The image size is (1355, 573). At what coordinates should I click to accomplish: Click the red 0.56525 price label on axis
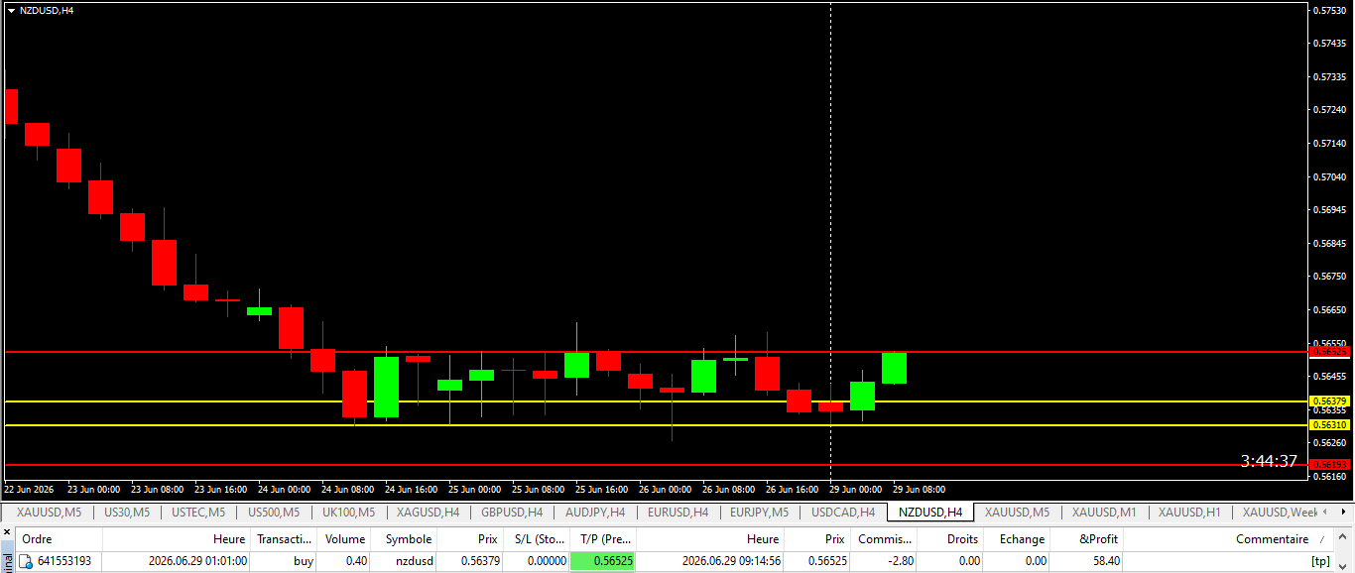point(1329,352)
